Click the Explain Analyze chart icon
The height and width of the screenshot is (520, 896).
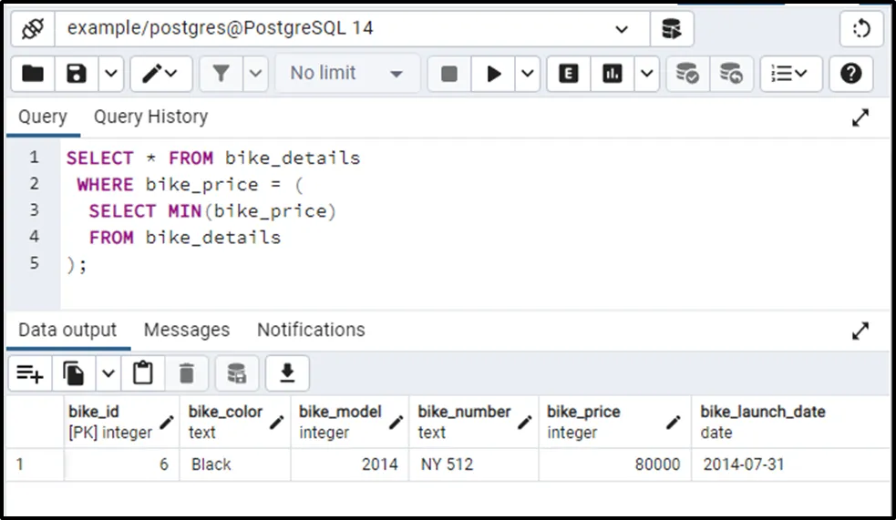coord(613,74)
